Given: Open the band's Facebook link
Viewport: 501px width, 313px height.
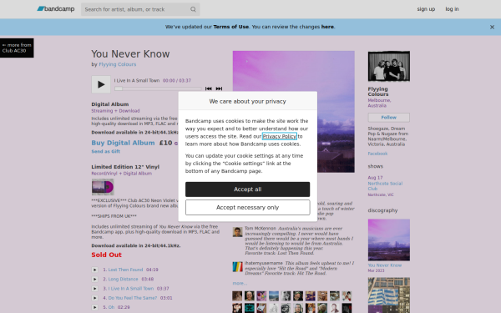Looking at the screenshot, I should pos(377,154).
